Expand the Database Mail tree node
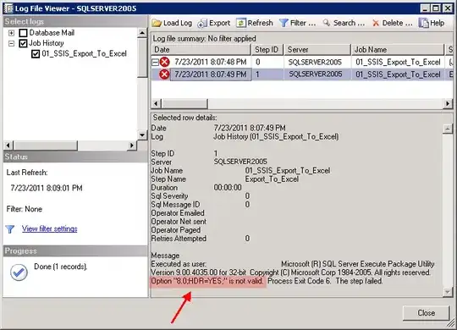Viewport: 457px width, 330px height. point(11,33)
